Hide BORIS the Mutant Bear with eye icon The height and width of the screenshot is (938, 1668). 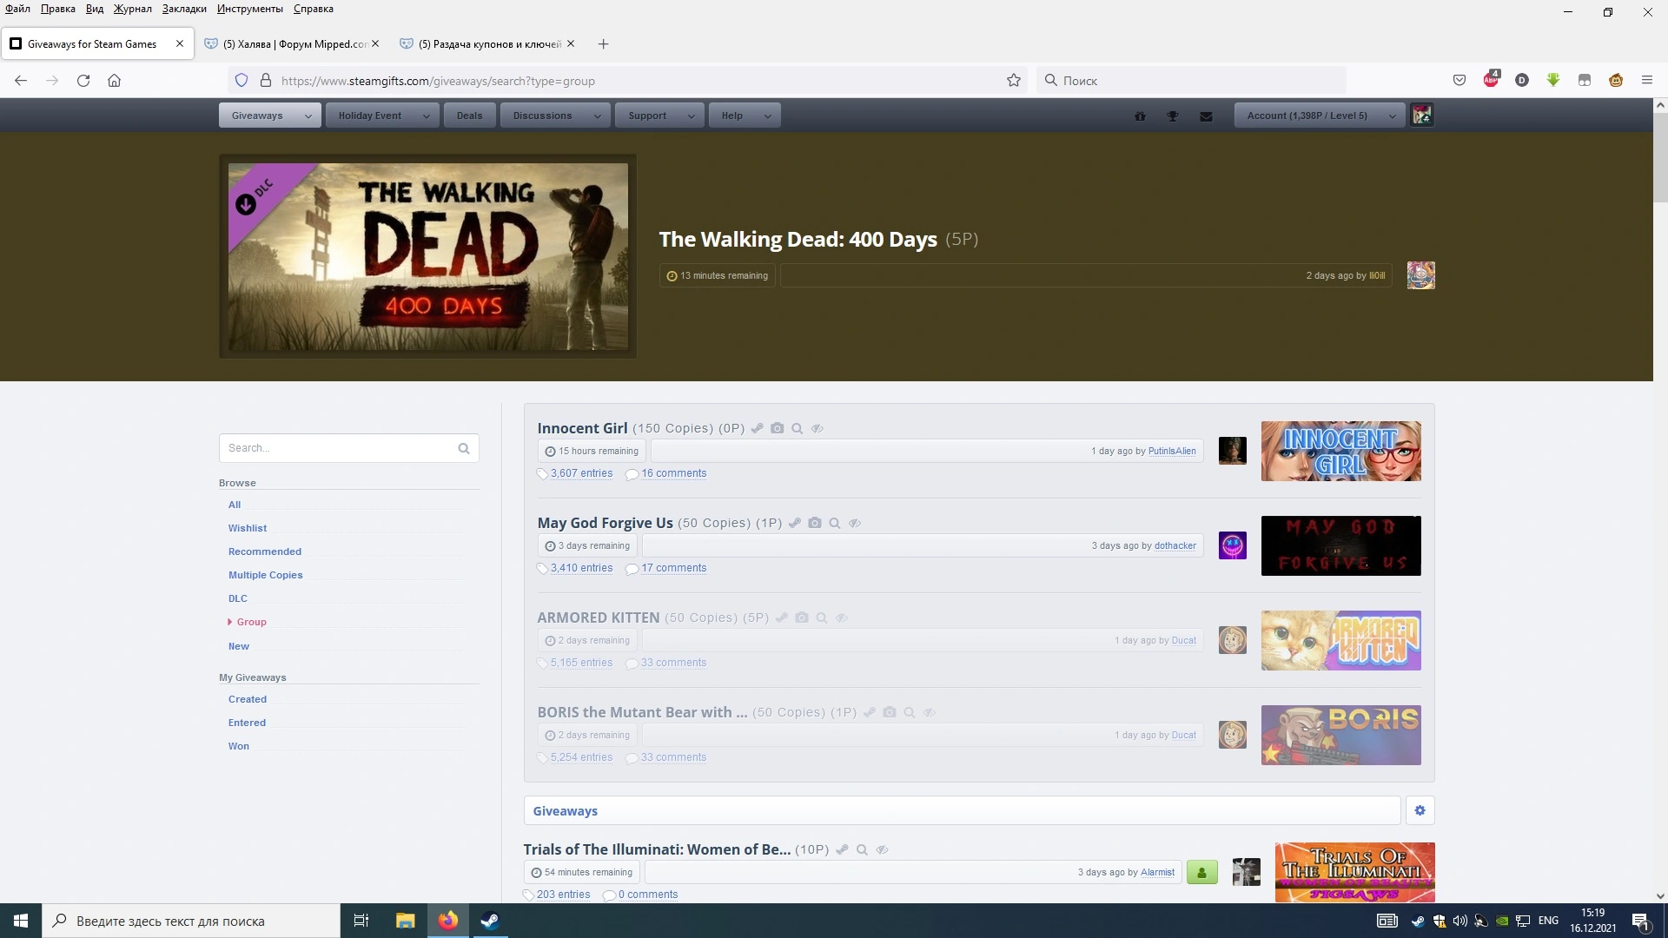tap(930, 712)
